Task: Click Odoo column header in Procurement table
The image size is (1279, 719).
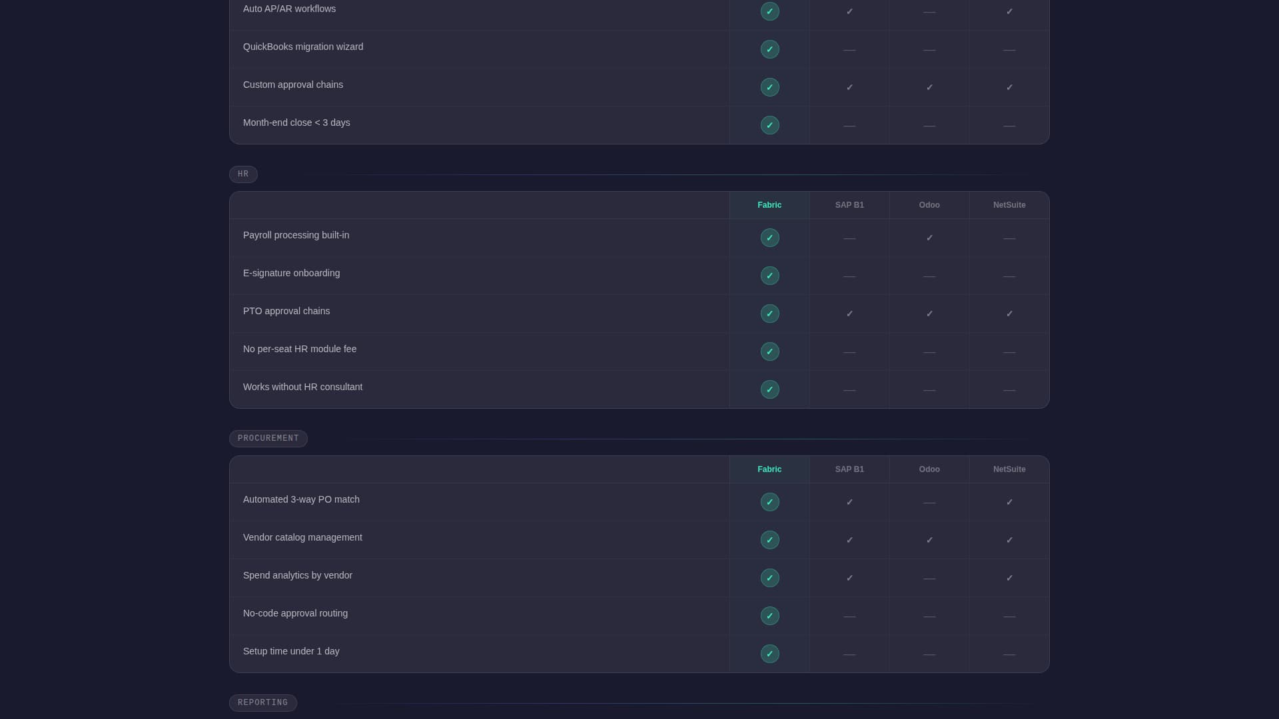Action: [x=929, y=469]
